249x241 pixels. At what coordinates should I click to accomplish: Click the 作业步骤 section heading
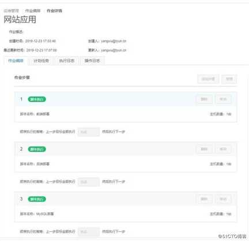click(22, 77)
